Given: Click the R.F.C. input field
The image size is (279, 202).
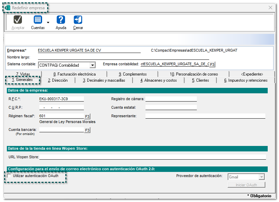Looking at the screenshot, I should [x=61, y=99].
